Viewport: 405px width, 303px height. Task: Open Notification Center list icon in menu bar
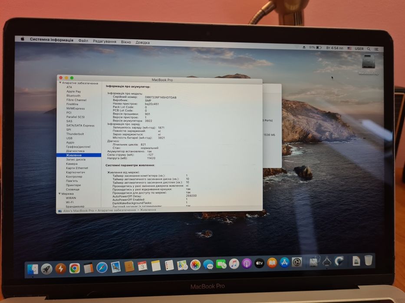pyautogui.click(x=377, y=49)
